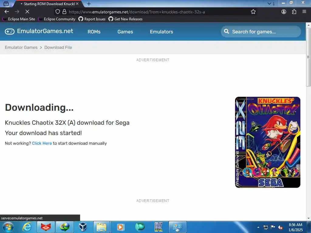Open the tracking protection shield icon
Viewport: 311px width, 233px height.
(57, 12)
